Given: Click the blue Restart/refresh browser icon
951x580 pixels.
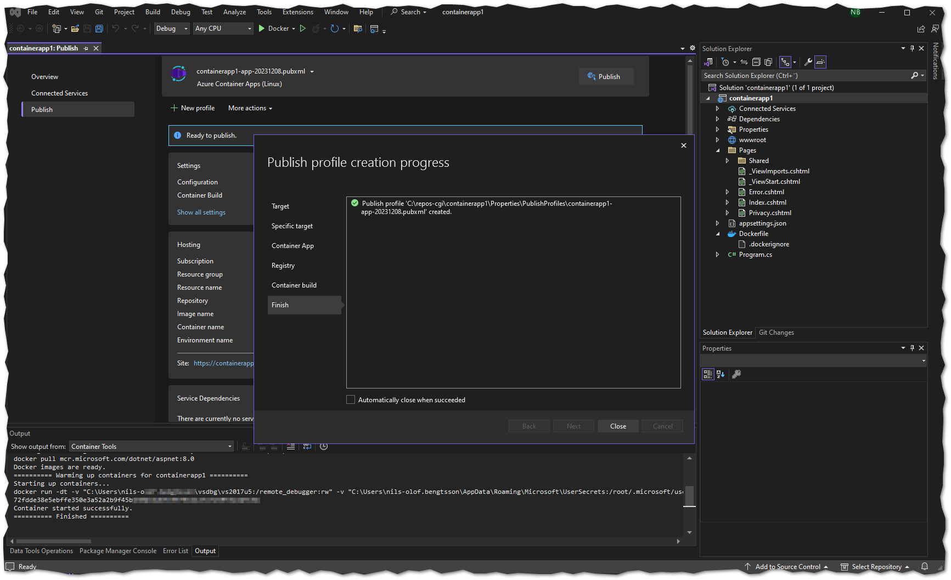Looking at the screenshot, I should (x=334, y=29).
